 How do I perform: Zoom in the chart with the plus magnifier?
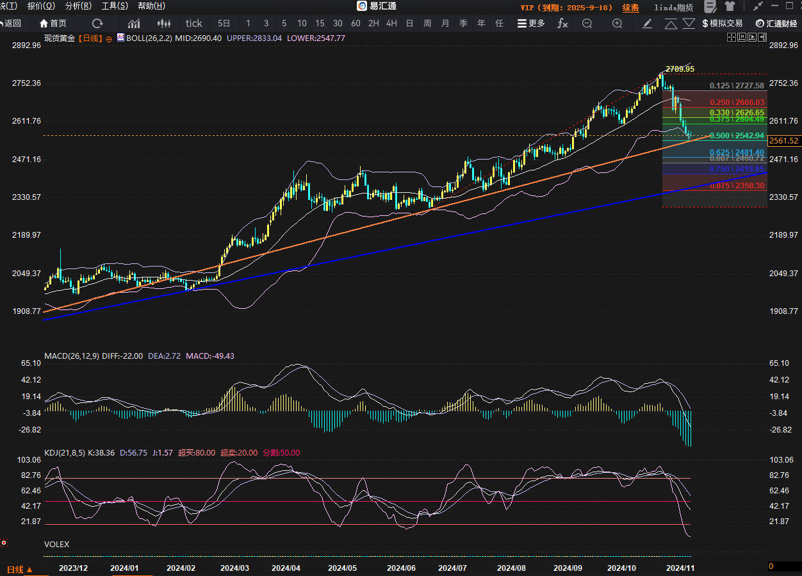(617, 23)
